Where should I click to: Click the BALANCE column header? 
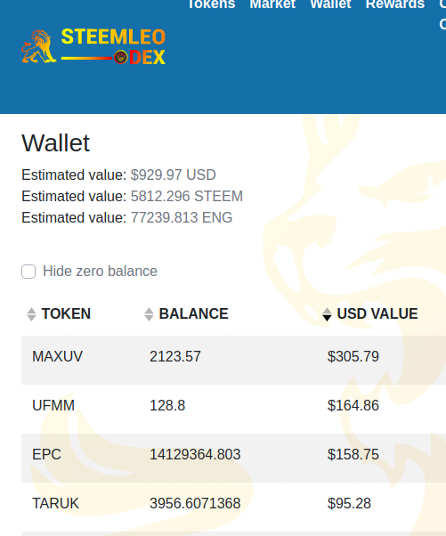click(x=193, y=313)
